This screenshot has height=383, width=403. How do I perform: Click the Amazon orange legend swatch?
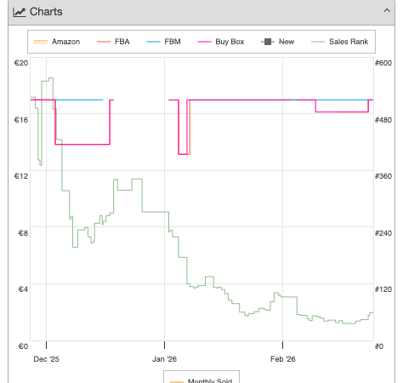click(41, 42)
